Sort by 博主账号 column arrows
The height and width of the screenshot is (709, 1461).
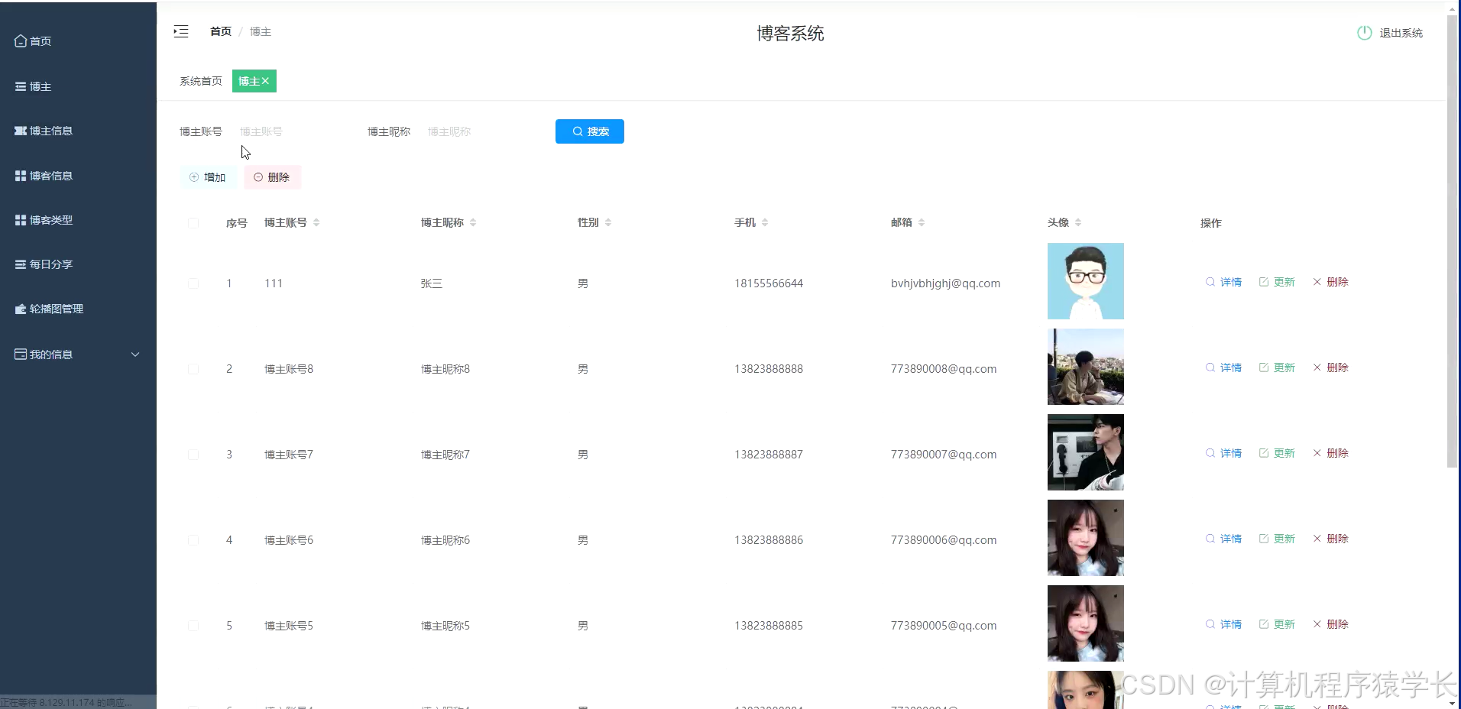tap(316, 222)
